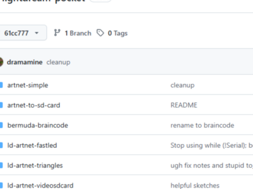Open the latest cleanup commit message
Screen dimensions: 253x189
58,62
